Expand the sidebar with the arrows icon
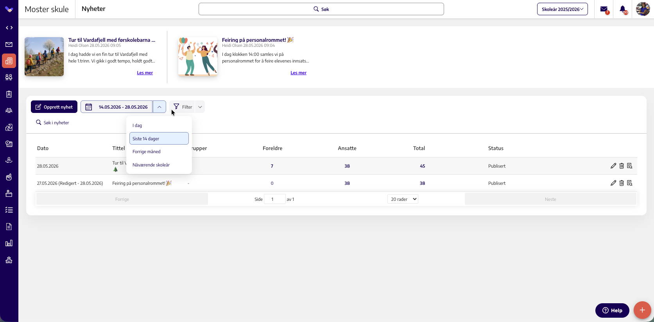The width and height of the screenshot is (654, 322). (x=9, y=28)
